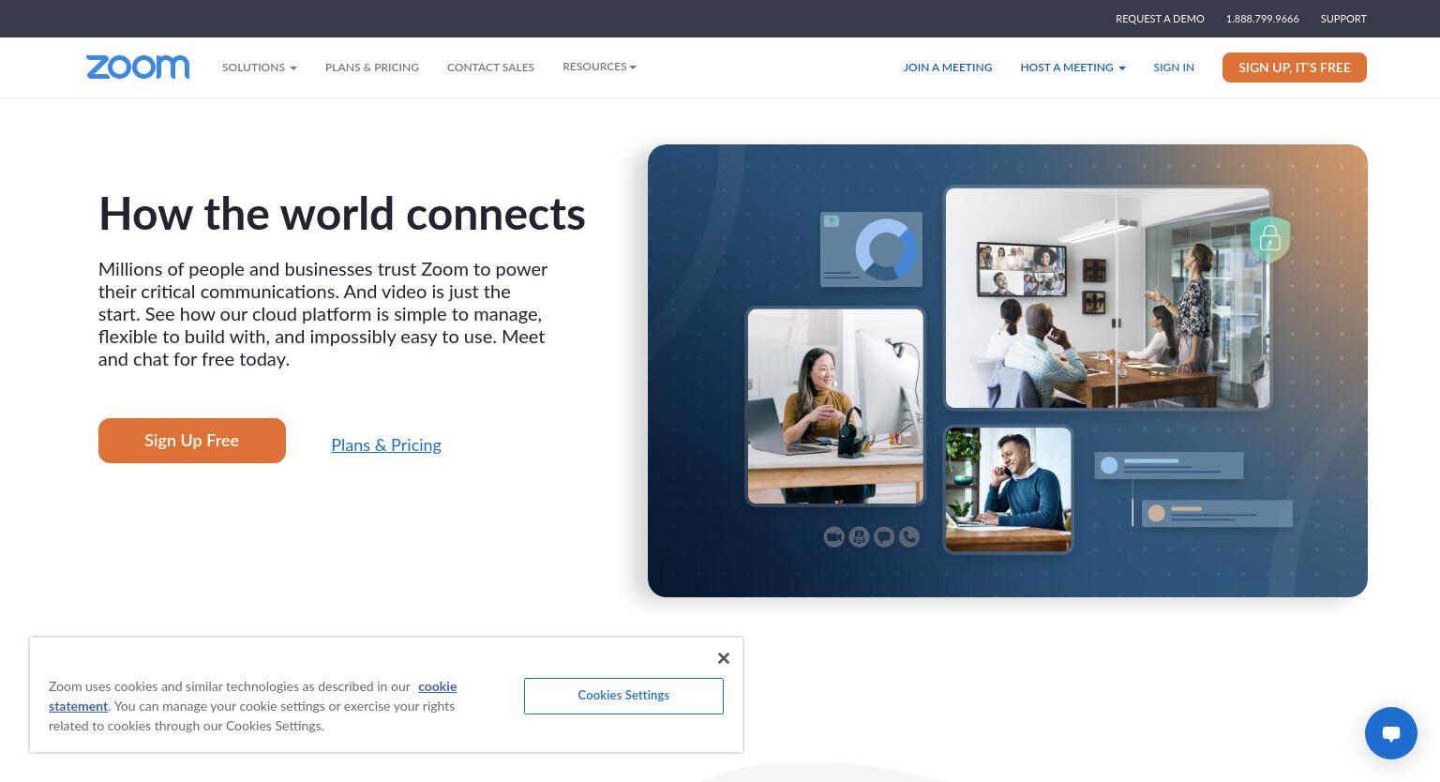1440x782 pixels.
Task: Click the team meeting icon in hero image
Action: point(859,536)
